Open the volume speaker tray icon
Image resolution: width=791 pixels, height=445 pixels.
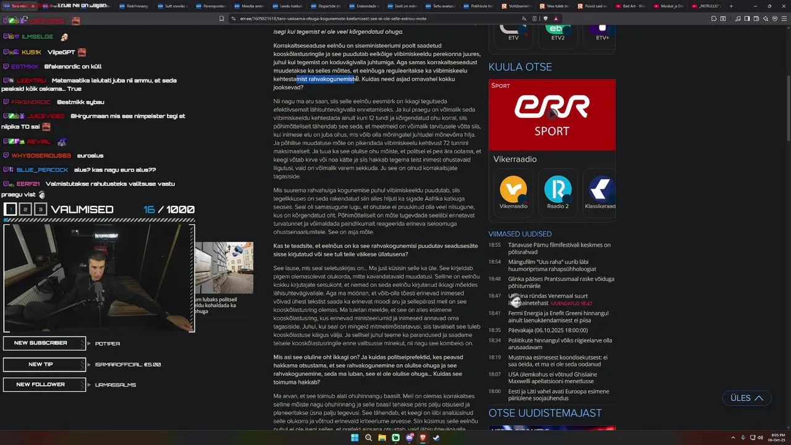pyautogui.click(x=760, y=438)
